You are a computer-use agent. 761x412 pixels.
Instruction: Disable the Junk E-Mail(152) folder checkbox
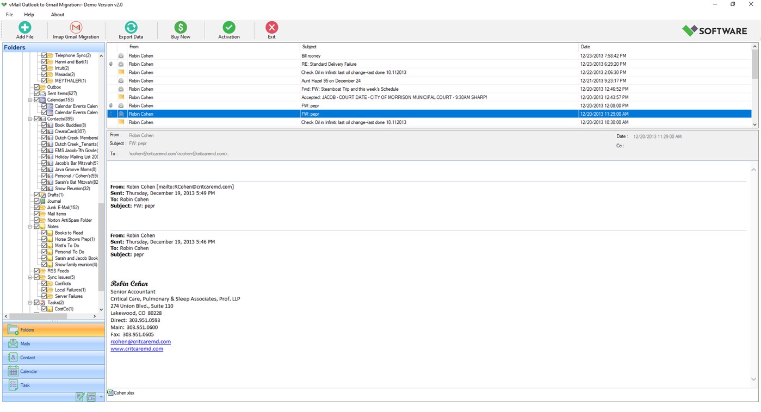36,207
